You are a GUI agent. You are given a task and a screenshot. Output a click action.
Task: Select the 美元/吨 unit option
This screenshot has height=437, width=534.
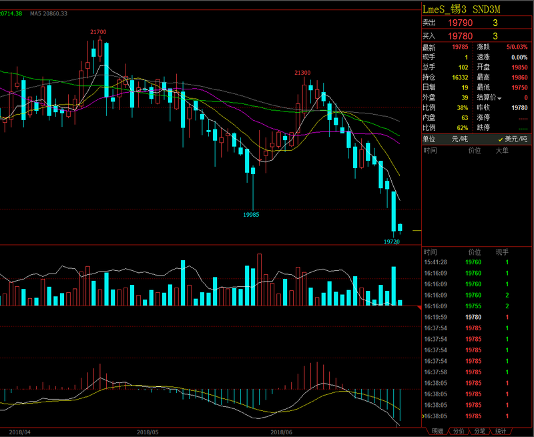(x=513, y=139)
